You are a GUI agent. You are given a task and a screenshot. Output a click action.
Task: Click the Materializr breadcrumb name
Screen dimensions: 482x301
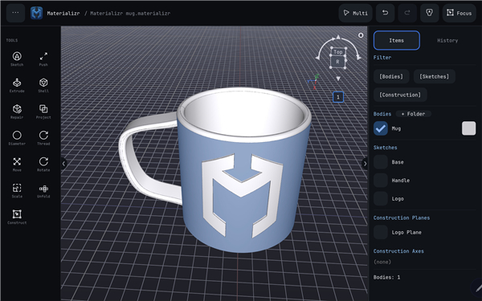coord(63,13)
